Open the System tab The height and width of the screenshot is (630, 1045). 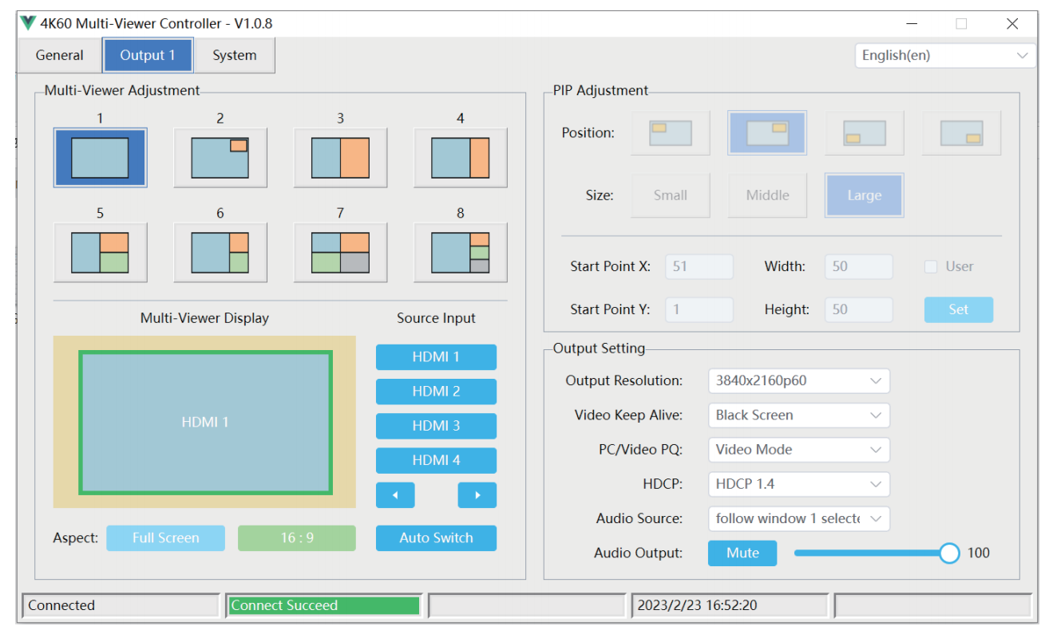pyautogui.click(x=235, y=55)
